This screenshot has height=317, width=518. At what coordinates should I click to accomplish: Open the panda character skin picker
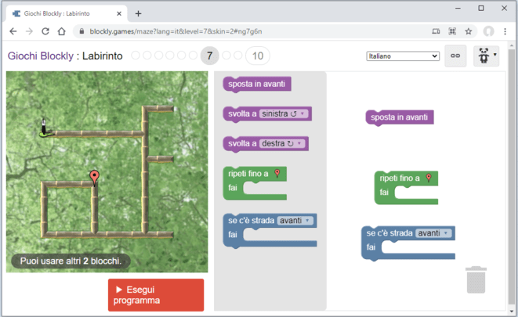click(x=486, y=56)
